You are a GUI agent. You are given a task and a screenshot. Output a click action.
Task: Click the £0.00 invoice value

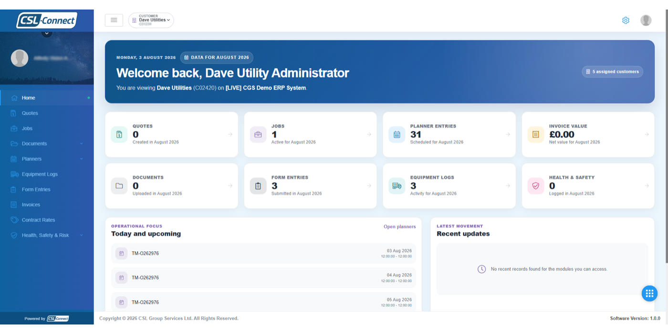pyautogui.click(x=562, y=135)
